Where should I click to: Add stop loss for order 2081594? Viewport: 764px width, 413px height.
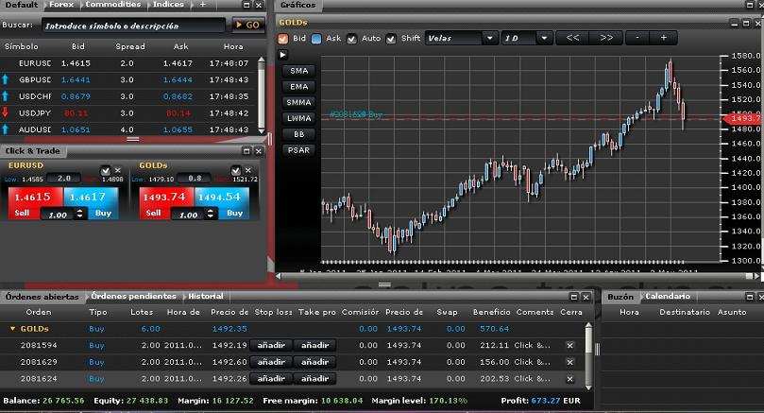point(271,345)
